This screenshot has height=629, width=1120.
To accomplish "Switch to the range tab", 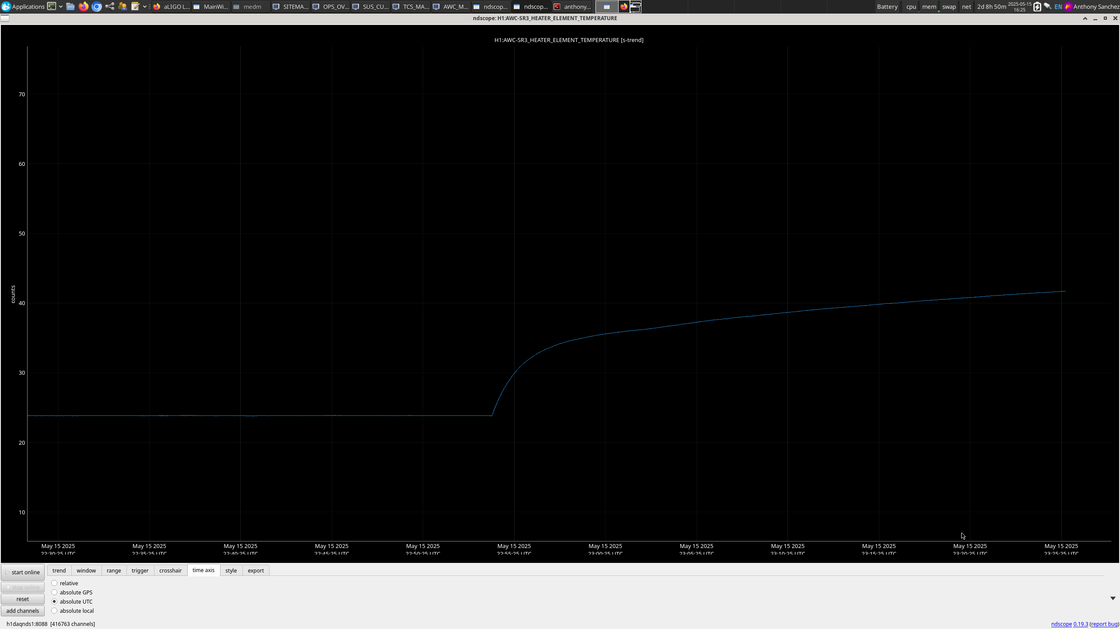I will coord(114,570).
